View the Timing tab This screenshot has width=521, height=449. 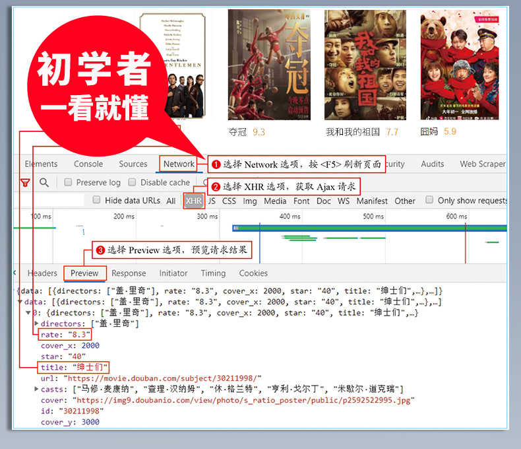tap(213, 273)
